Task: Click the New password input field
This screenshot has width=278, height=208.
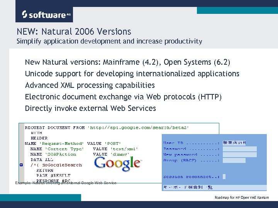Action: 239,154
